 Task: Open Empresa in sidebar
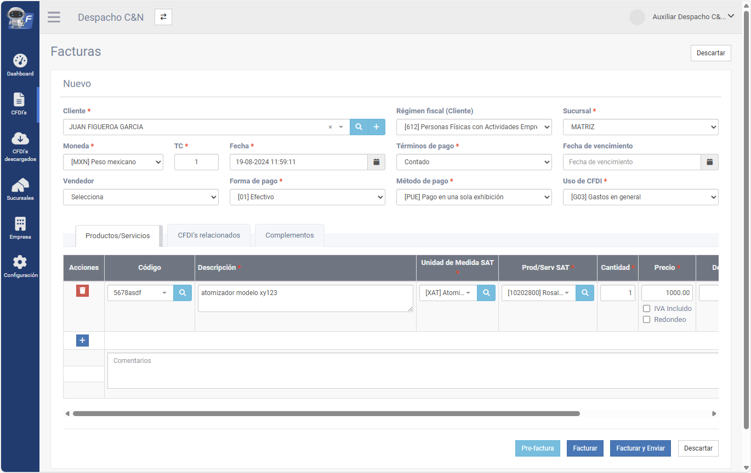[x=20, y=228]
